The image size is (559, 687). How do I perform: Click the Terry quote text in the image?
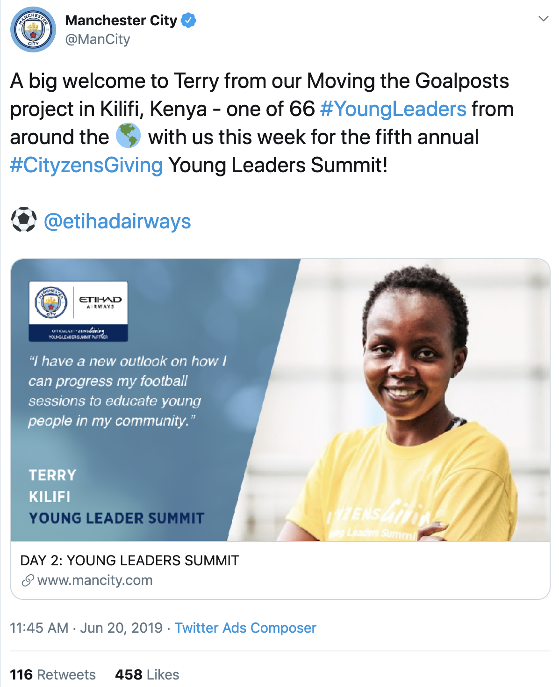(x=127, y=391)
